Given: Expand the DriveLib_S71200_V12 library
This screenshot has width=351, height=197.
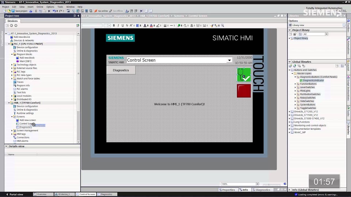Looking at the screenshot, I should pyautogui.click(x=289, y=112).
